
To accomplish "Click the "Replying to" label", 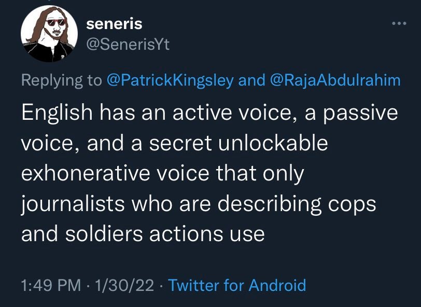I will pyautogui.click(x=61, y=80).
